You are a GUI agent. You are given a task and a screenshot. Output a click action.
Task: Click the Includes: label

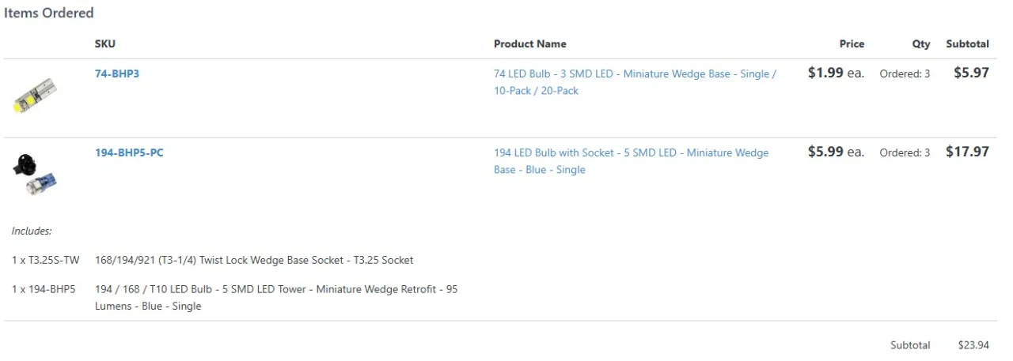pos(32,231)
